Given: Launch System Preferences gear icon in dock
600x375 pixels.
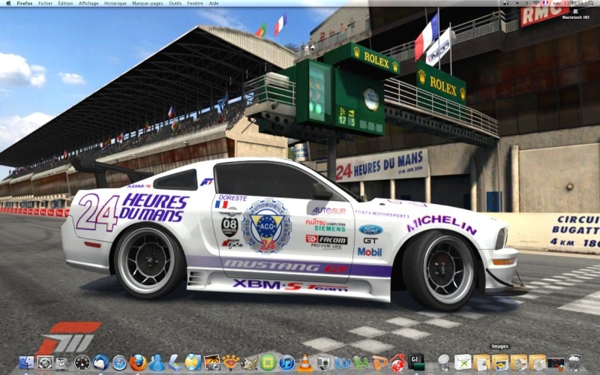Looking at the screenshot, I should click(x=45, y=362).
